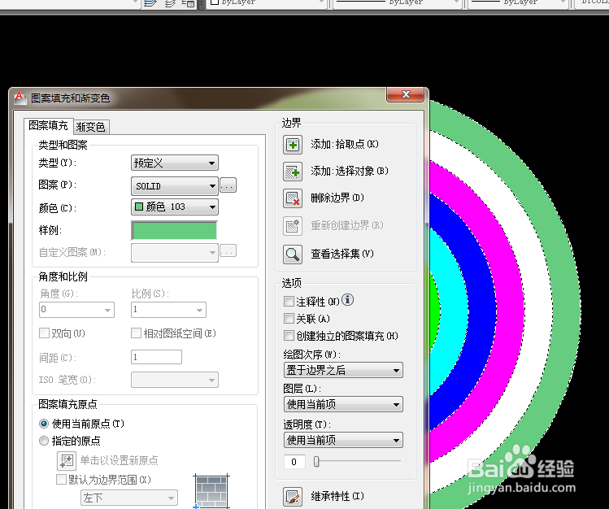Click the set new origin (单击以设置新原点) icon
This screenshot has height=509, width=609.
pyautogui.click(x=67, y=461)
